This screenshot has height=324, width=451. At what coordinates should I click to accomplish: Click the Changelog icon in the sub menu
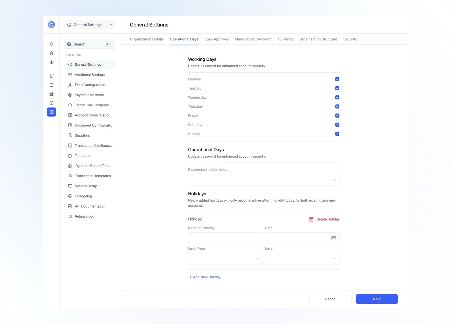point(70,196)
